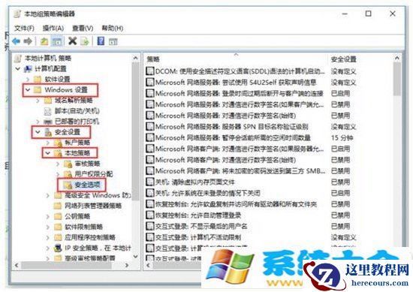
Task: Open the 帮助(H) menu
Action: [x=113, y=29]
